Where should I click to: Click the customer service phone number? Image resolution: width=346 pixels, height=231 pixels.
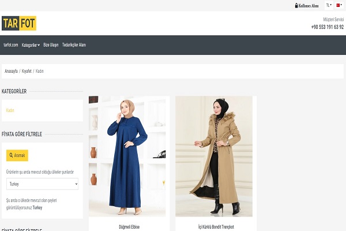click(327, 27)
